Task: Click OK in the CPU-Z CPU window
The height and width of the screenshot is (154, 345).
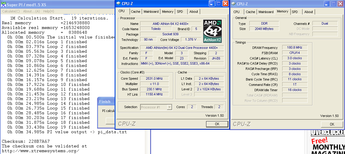Action: pos(217,124)
